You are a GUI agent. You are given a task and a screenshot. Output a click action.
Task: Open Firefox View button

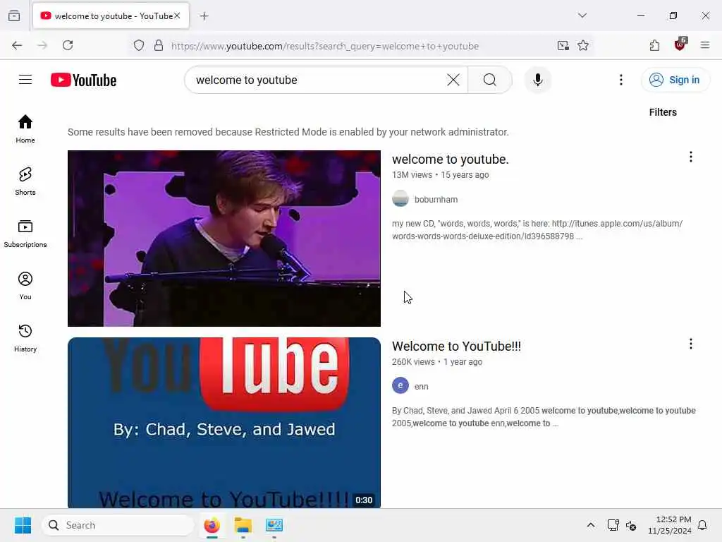[x=14, y=16]
